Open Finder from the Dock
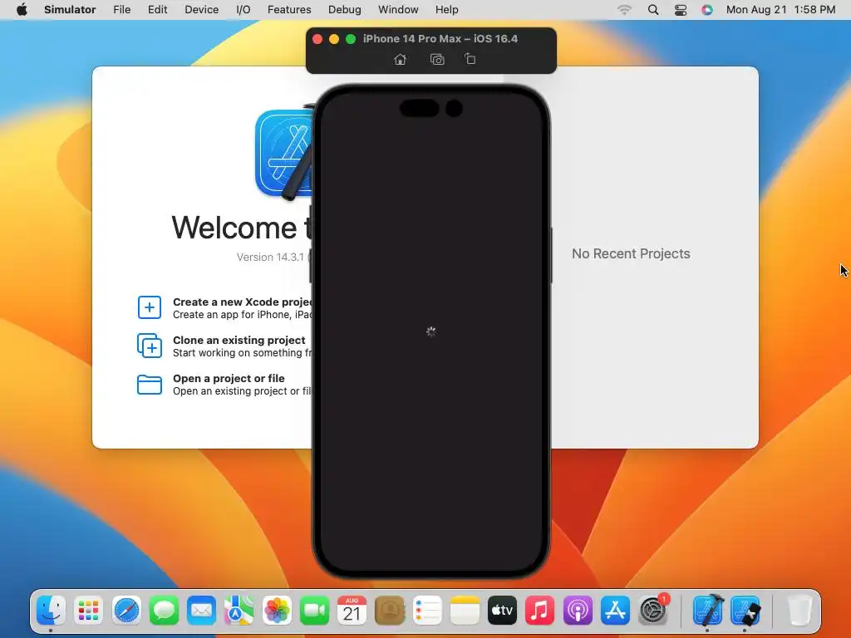Image resolution: width=851 pixels, height=638 pixels. click(51, 611)
